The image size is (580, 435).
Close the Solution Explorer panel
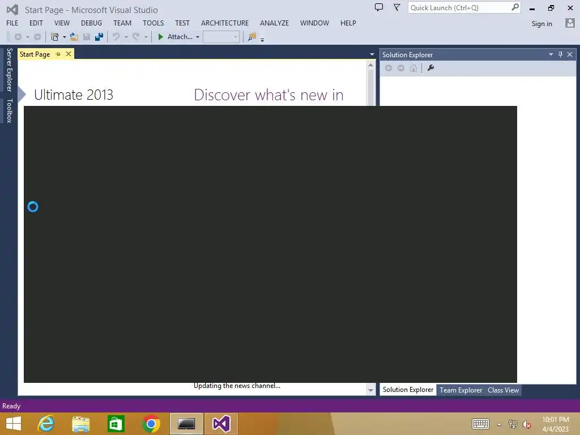coord(570,54)
